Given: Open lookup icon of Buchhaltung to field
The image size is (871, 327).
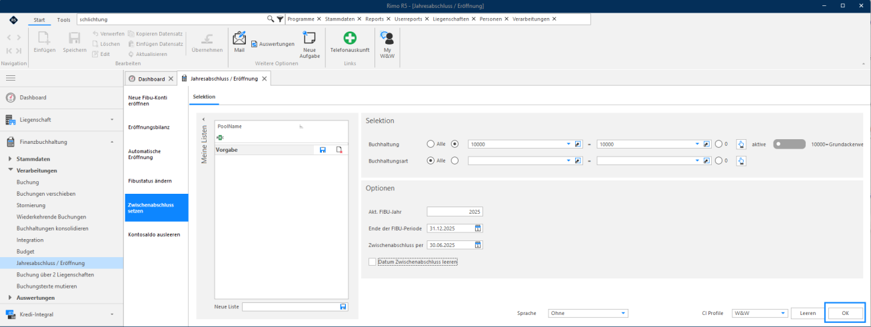Looking at the screenshot, I should (x=707, y=143).
